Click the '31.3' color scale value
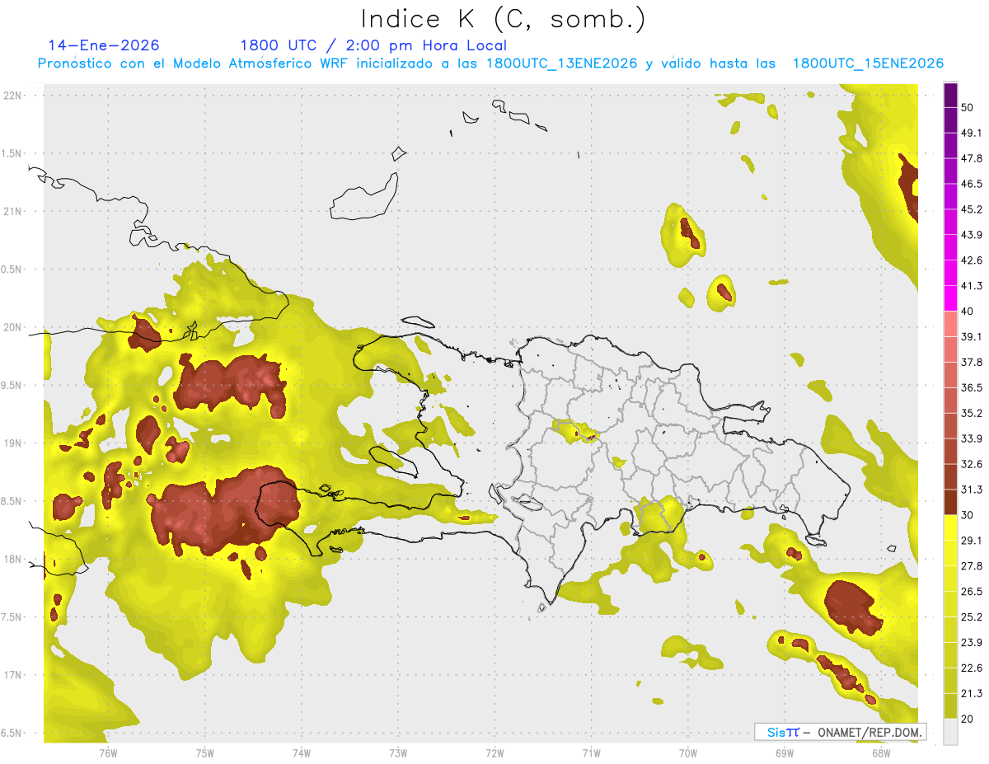 (972, 490)
